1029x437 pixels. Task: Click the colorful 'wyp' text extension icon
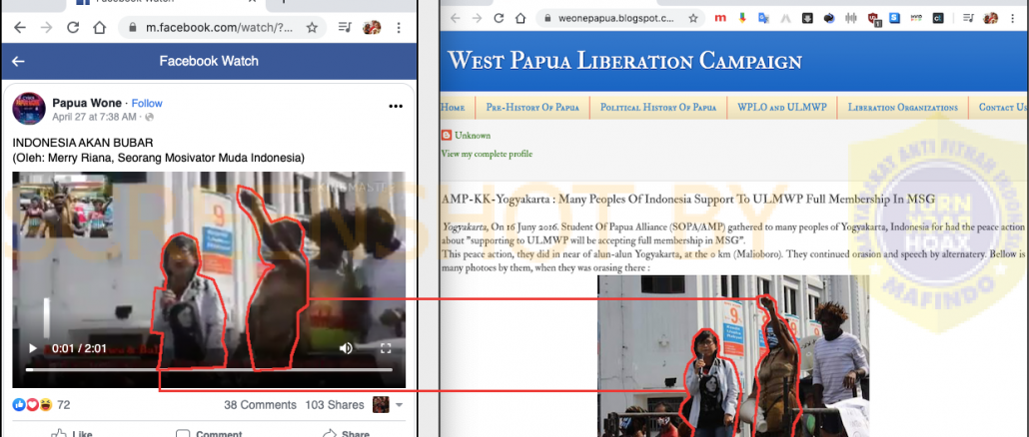point(916,18)
